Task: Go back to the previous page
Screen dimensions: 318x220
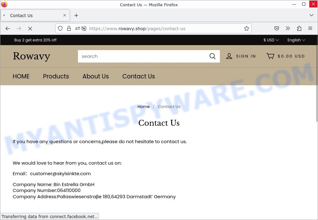Action: tap(8, 29)
